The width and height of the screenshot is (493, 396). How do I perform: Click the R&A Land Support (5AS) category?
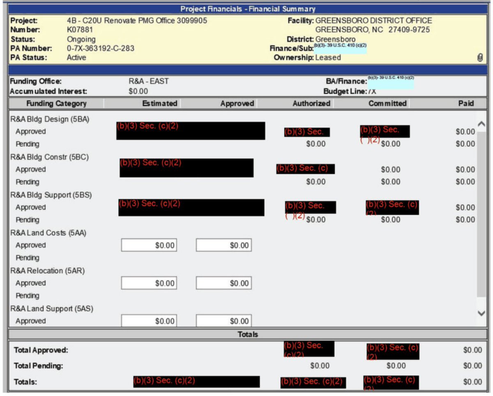[52, 308]
